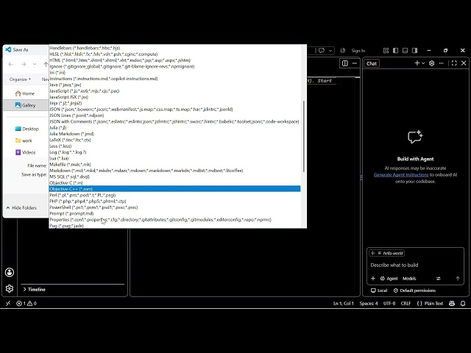
Task: Toggle the bottom panel icon
Action: click(405, 51)
